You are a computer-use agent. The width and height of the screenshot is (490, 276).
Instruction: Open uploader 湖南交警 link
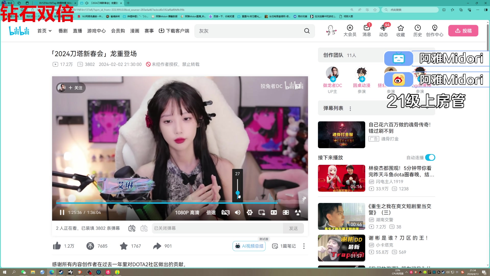(x=384, y=220)
